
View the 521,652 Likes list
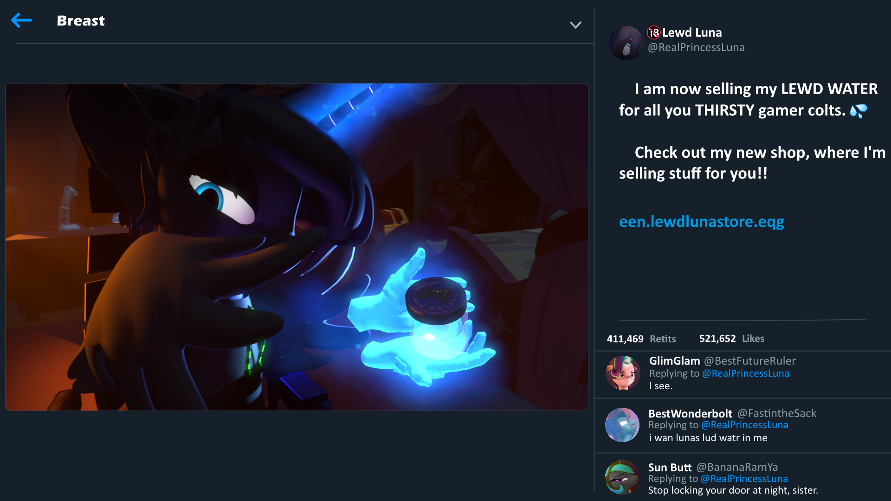click(731, 339)
